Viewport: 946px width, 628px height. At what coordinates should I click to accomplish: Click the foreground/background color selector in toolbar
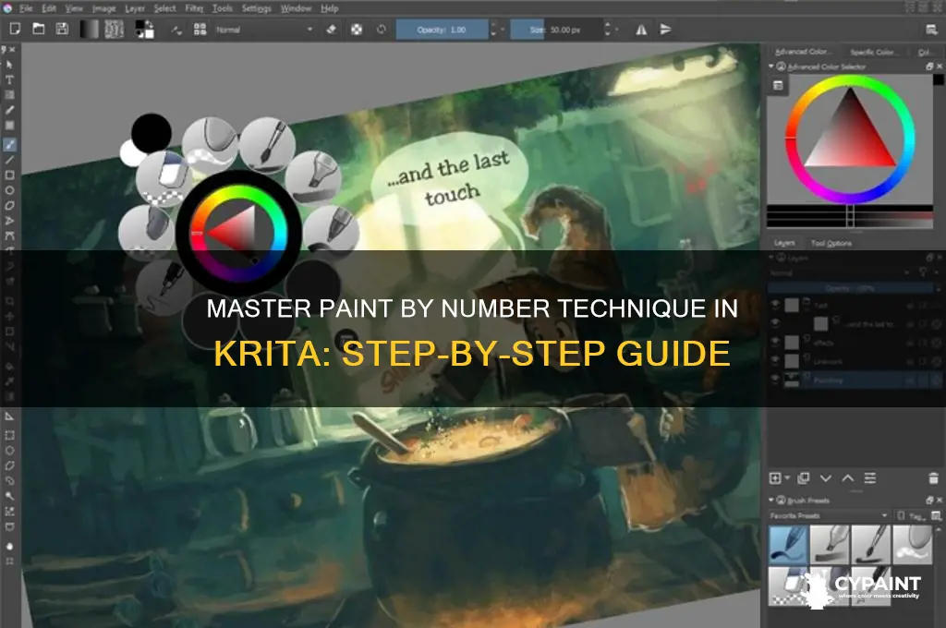point(144,29)
